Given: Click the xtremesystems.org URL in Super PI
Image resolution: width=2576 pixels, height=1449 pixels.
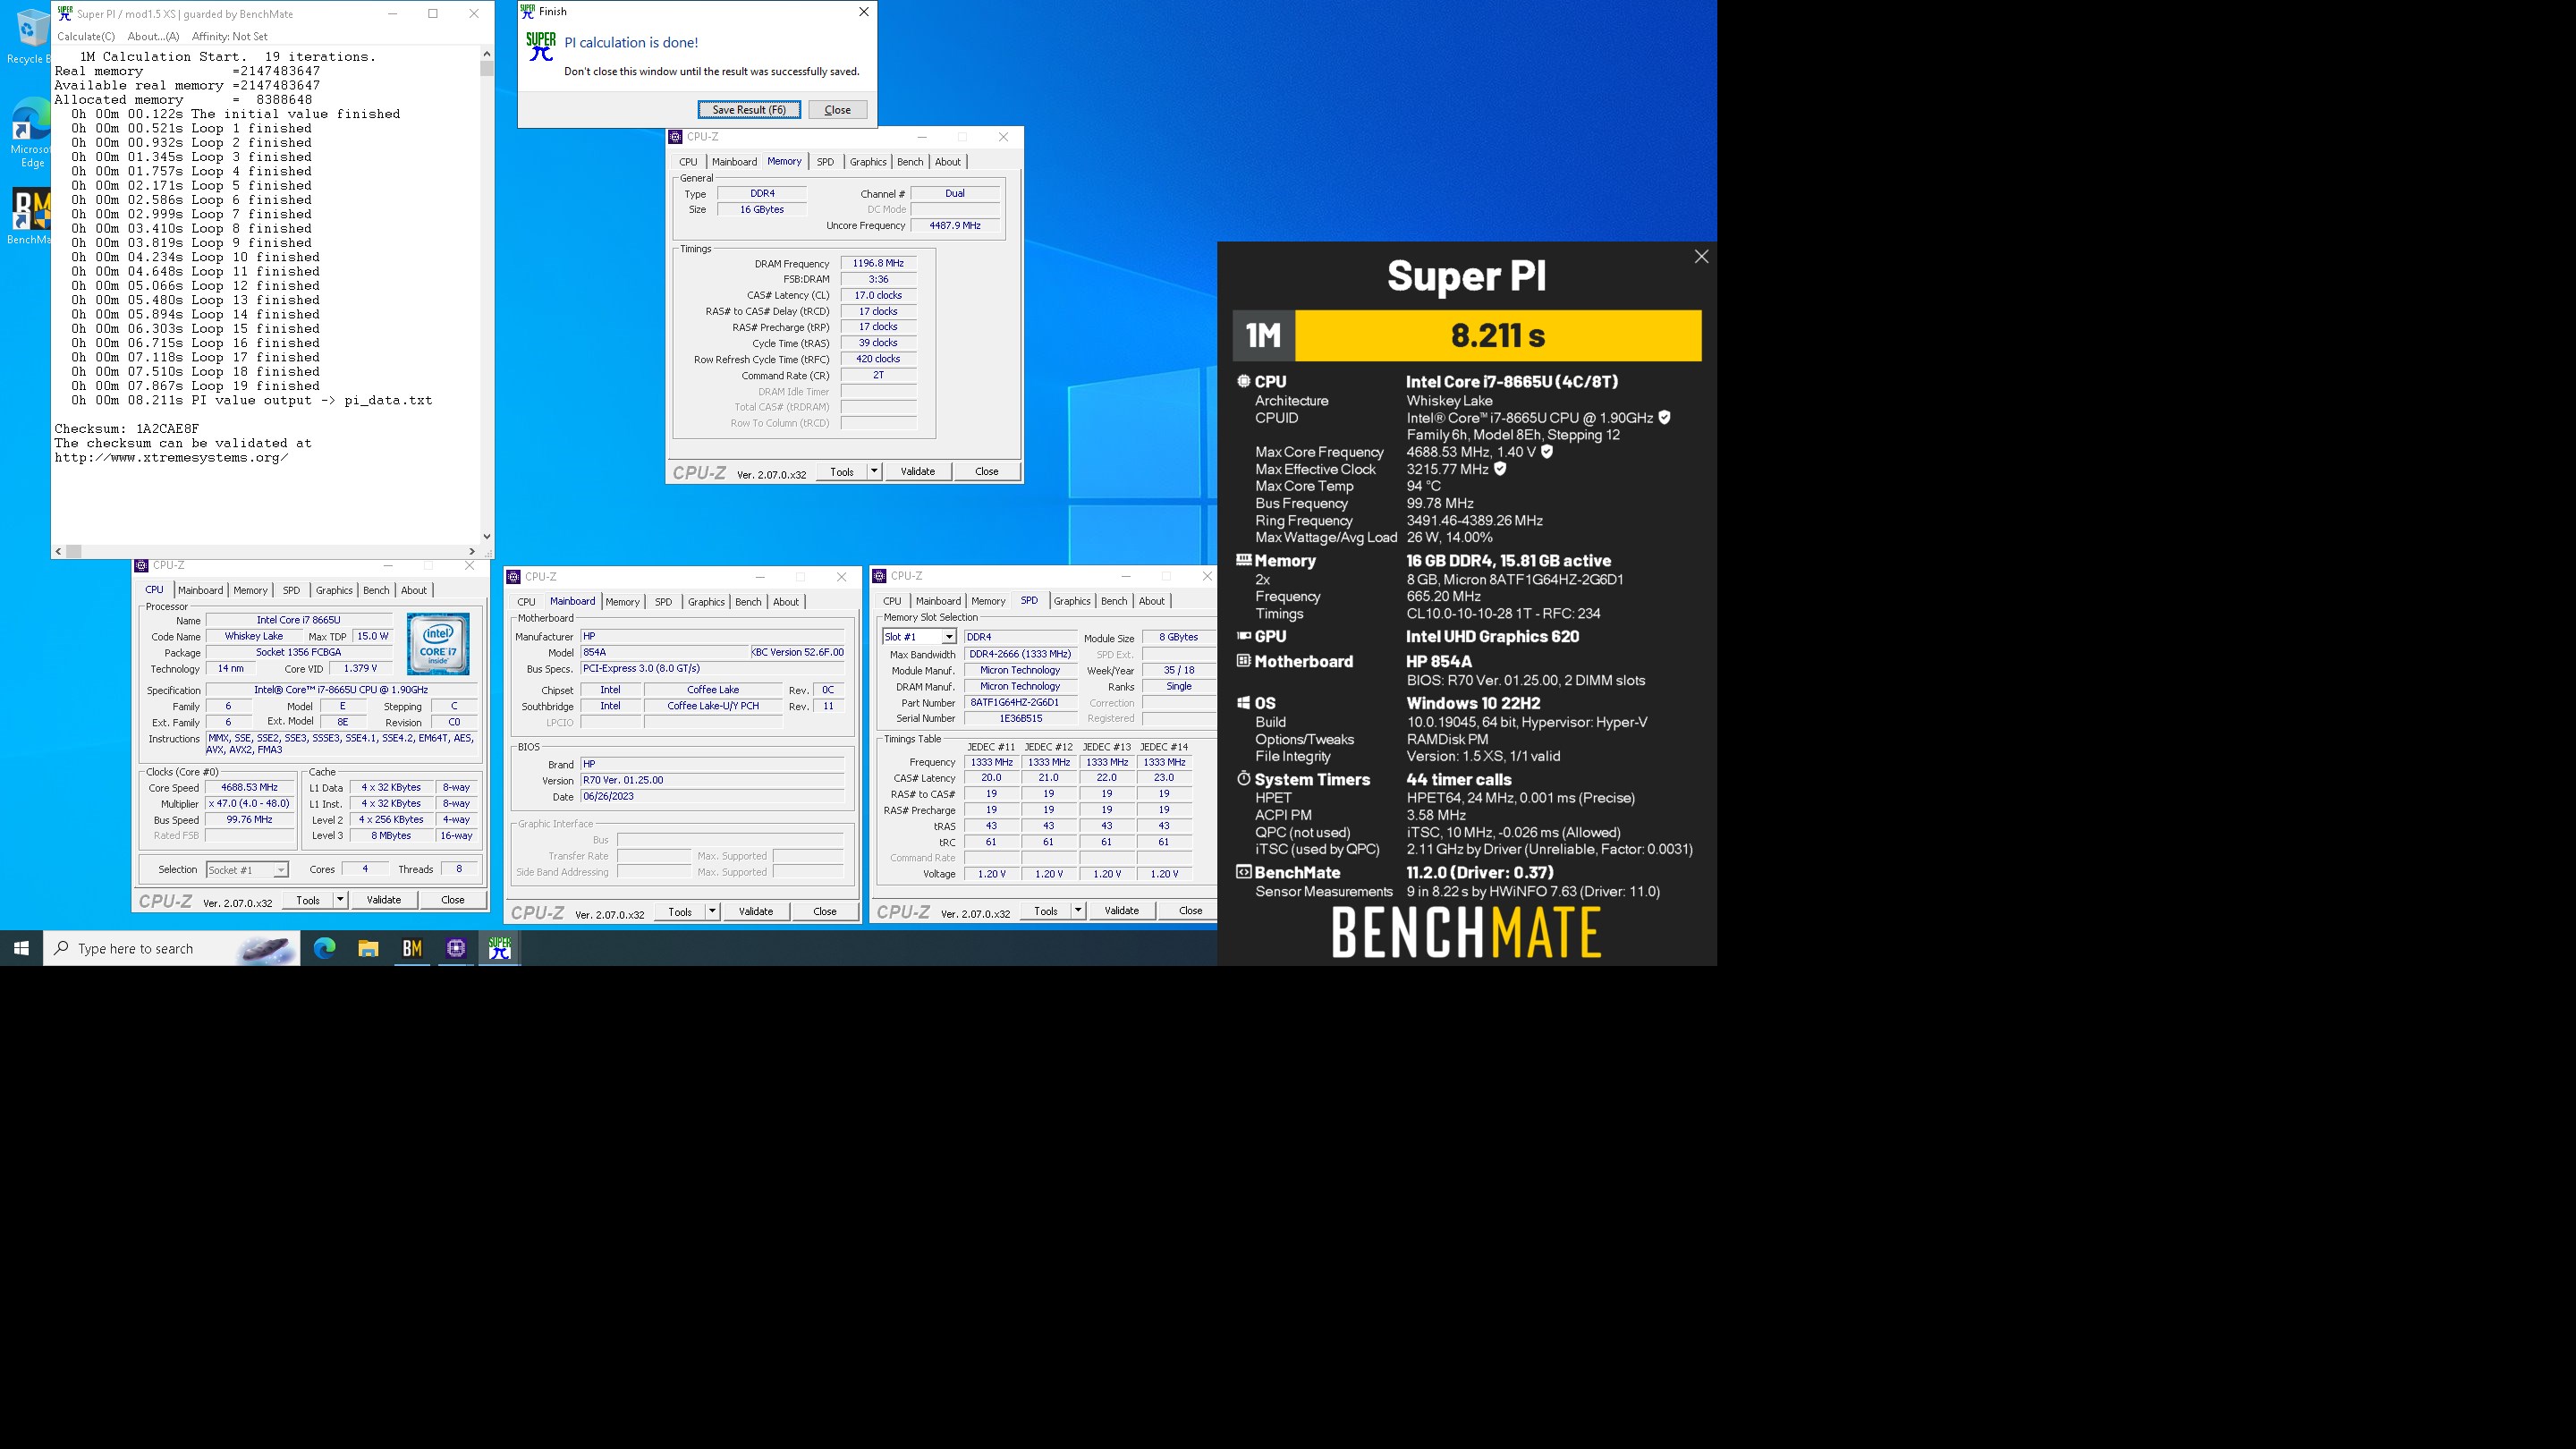Looking at the screenshot, I should click(x=171, y=458).
